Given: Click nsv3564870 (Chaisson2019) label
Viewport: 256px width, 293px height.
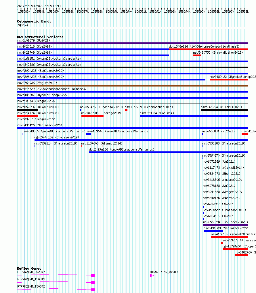Looking at the screenshot, I should [x=224, y=155].
